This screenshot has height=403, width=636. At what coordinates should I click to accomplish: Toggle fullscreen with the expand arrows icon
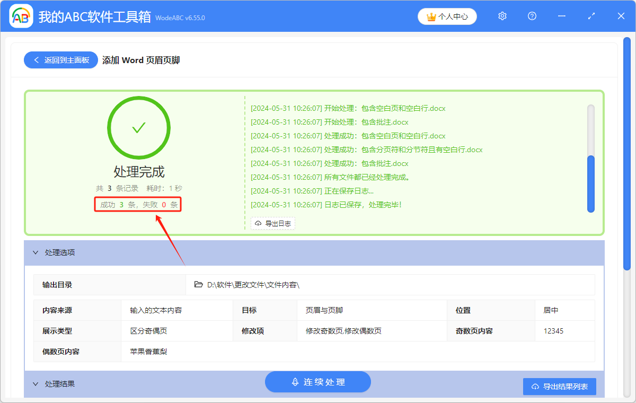(x=591, y=16)
